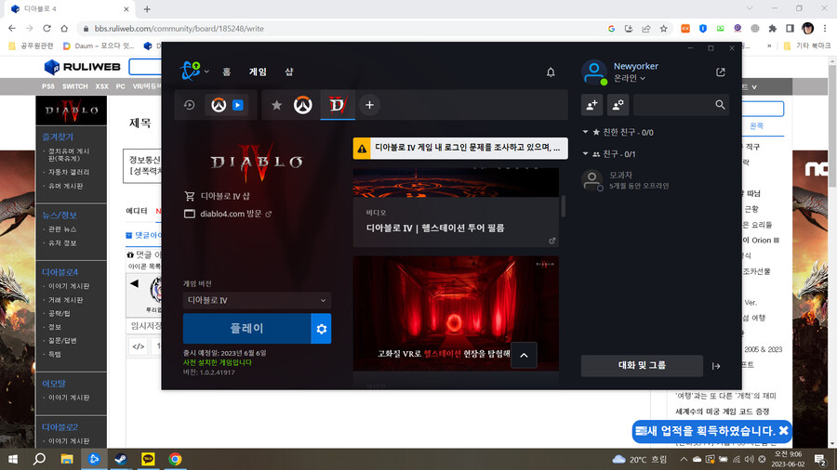Pop out the friends list window
This screenshot has height=470, width=837.
click(x=720, y=72)
